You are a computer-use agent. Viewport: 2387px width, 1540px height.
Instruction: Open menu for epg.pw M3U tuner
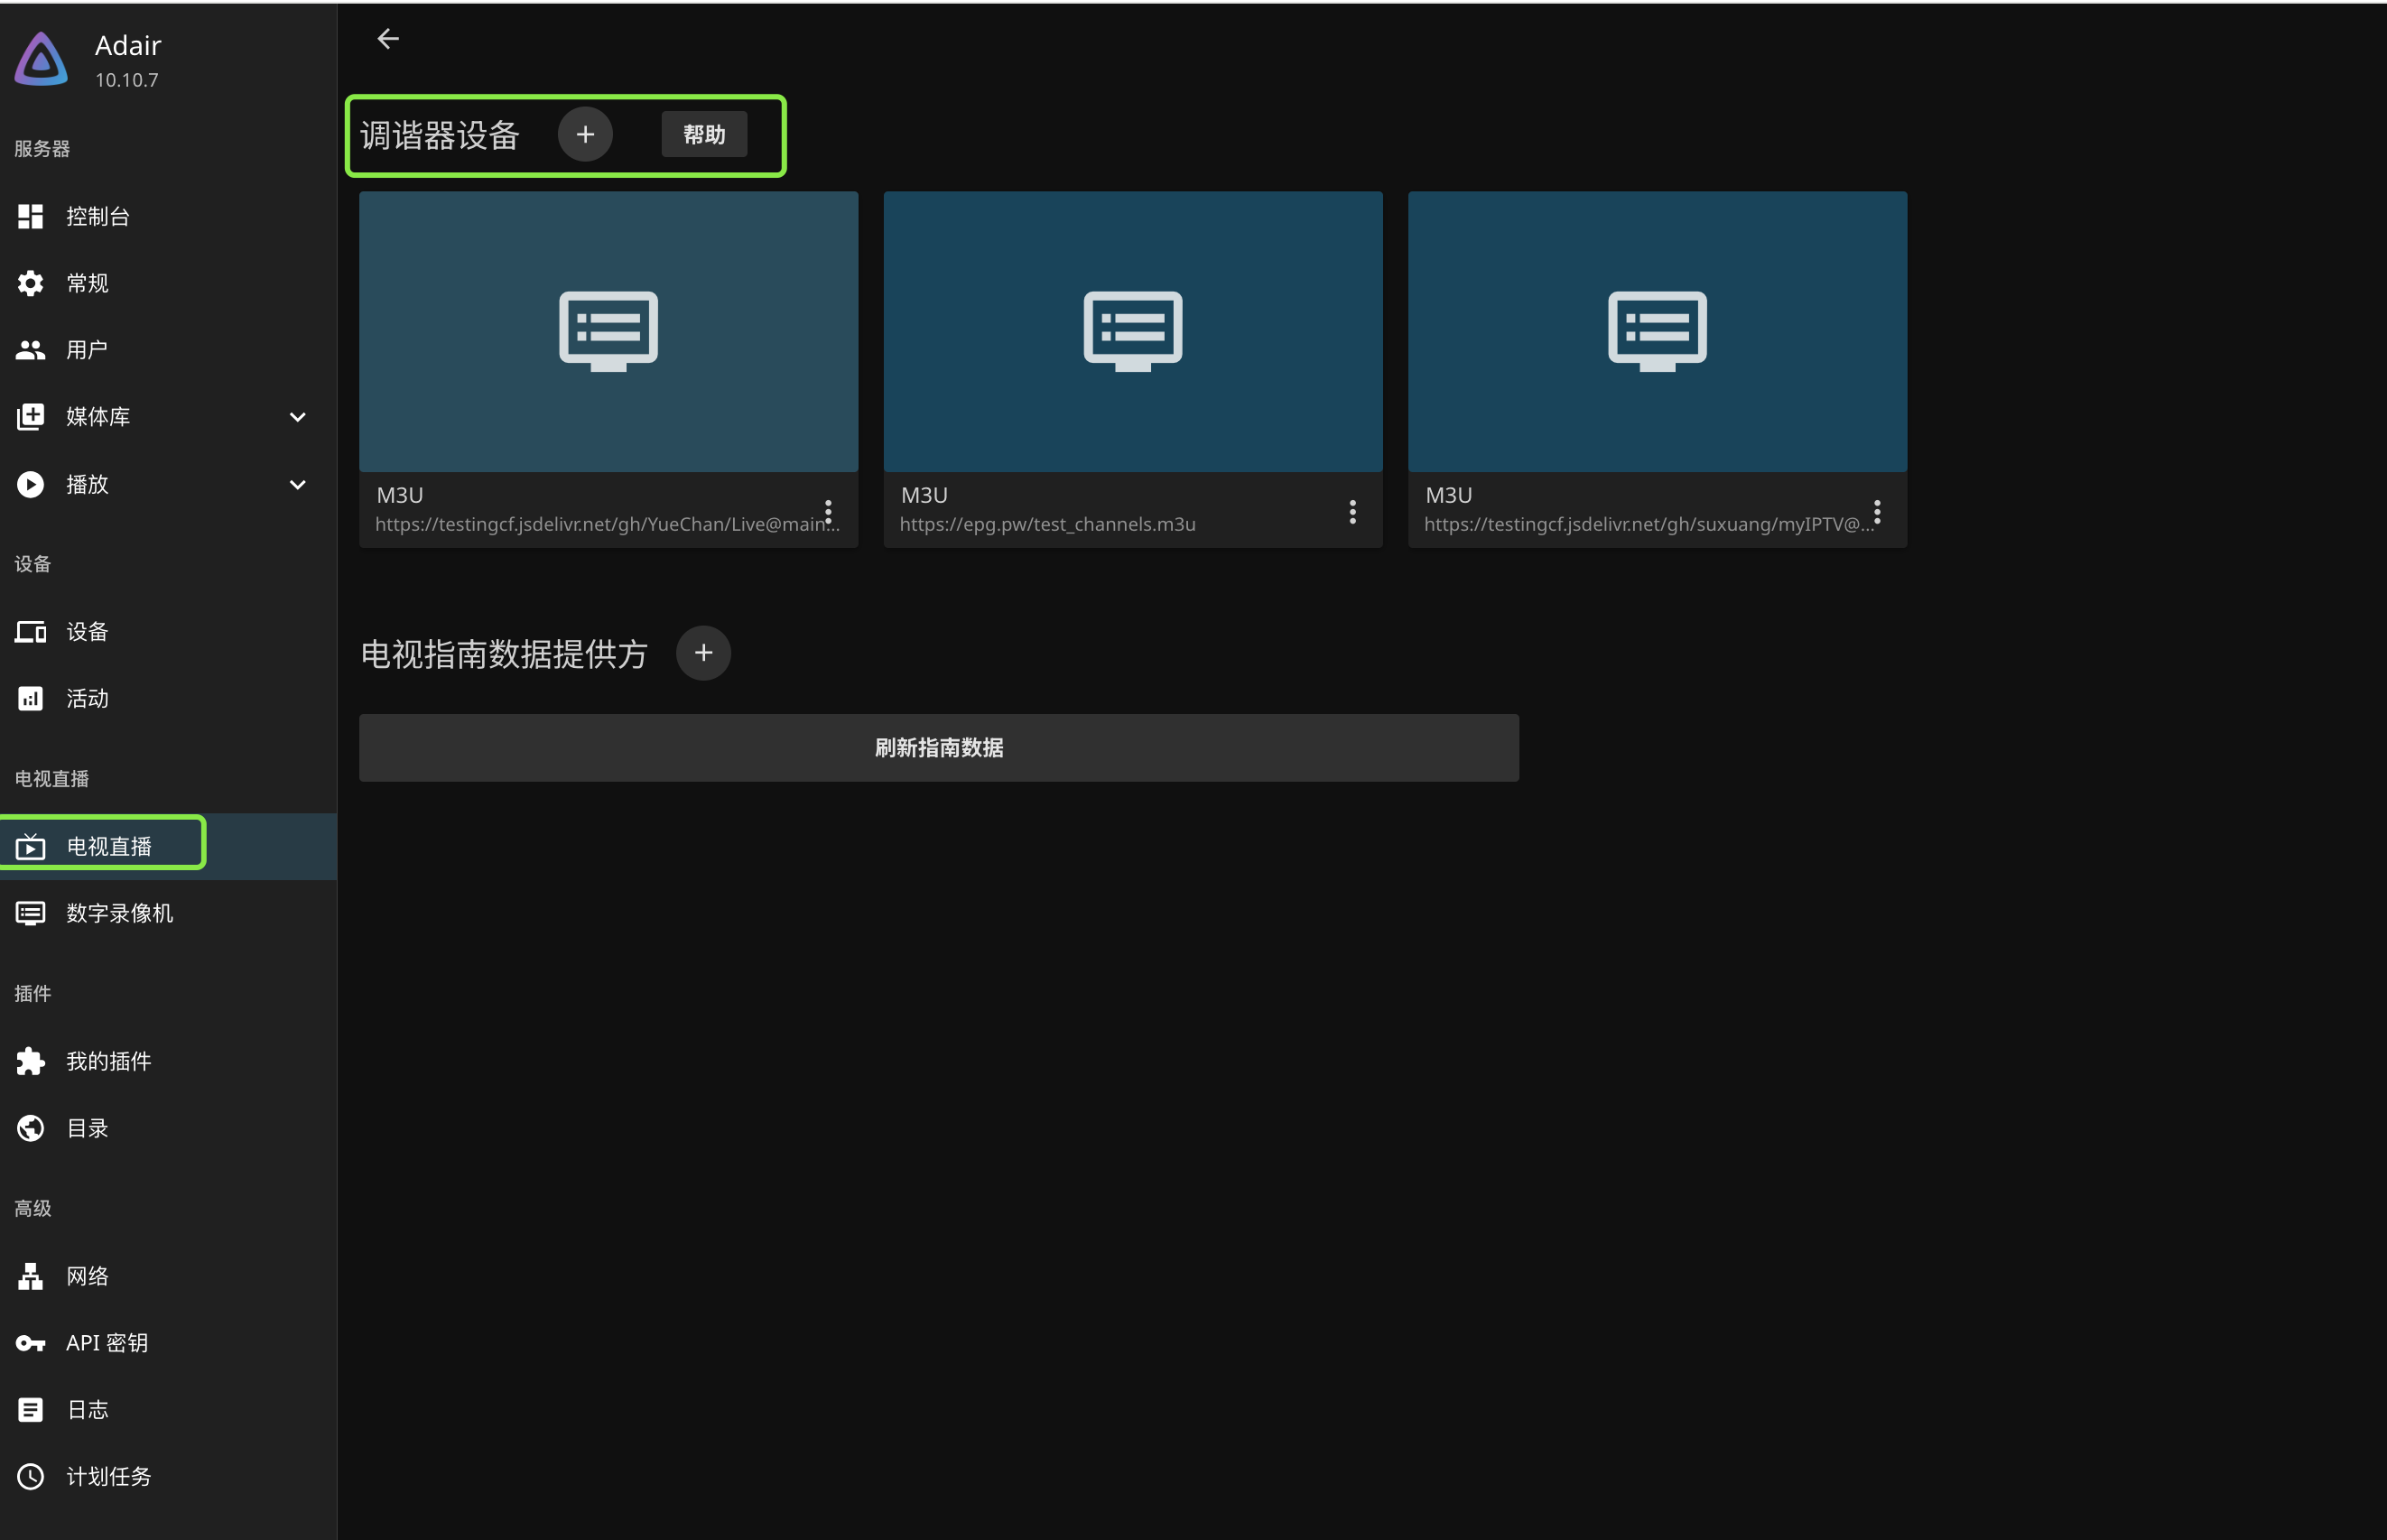[x=1352, y=512]
